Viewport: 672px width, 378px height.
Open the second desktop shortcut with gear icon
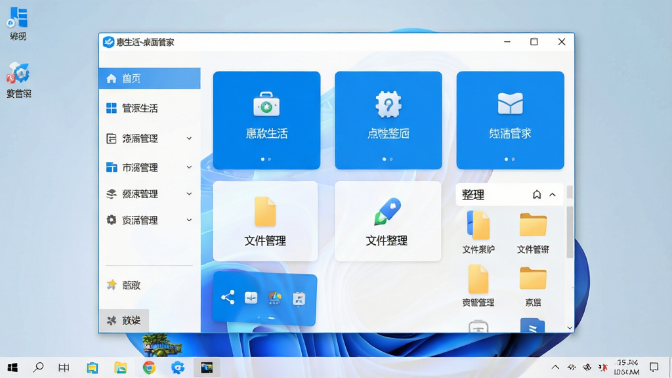[18, 80]
